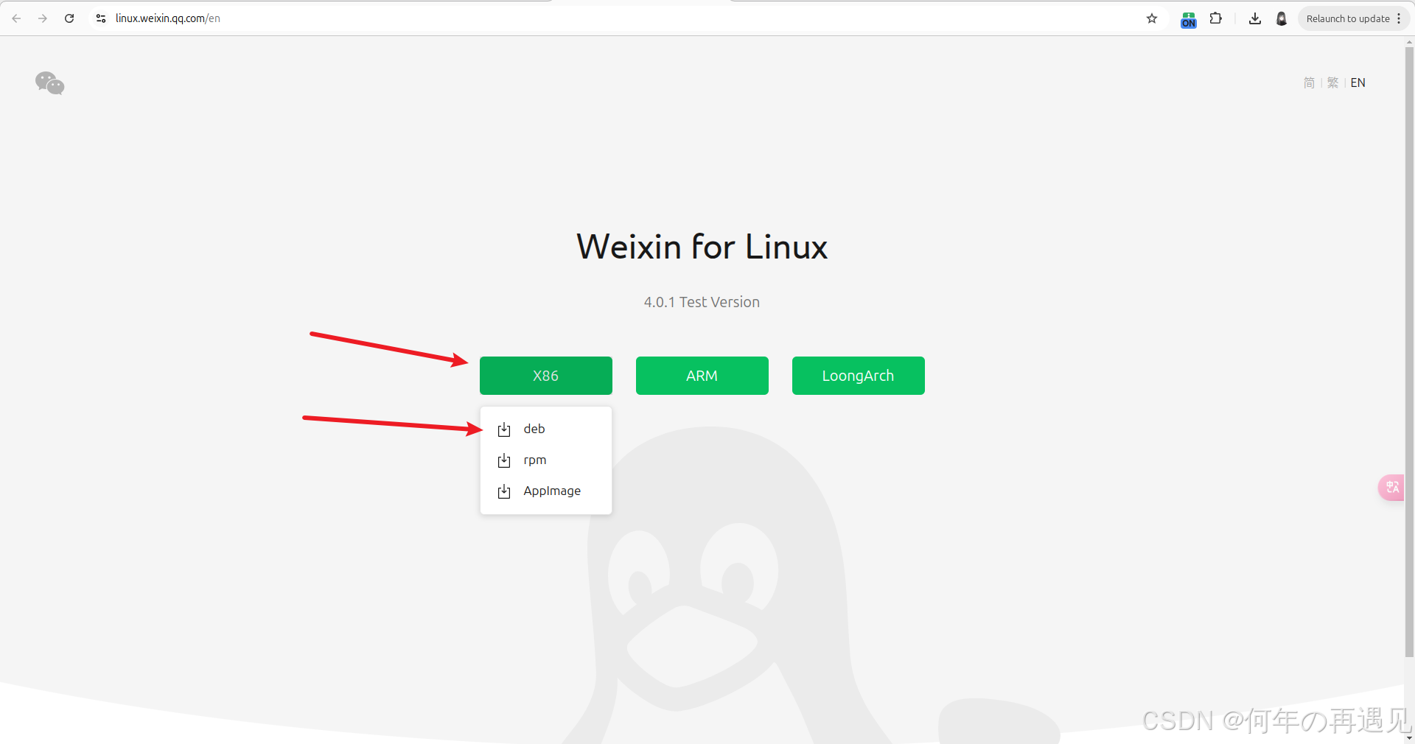Click the download icon beside rpm
1415x744 pixels.
tap(504, 460)
